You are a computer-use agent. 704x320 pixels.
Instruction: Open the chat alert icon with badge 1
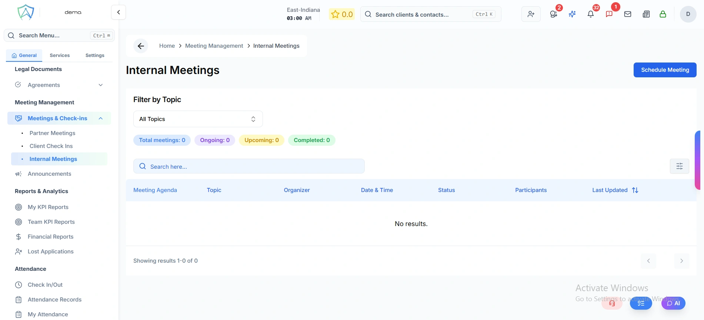pyautogui.click(x=609, y=14)
